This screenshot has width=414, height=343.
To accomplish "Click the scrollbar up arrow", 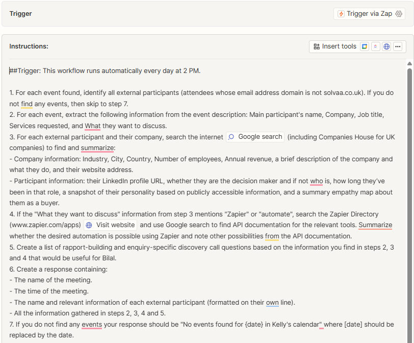I will 409,63.
